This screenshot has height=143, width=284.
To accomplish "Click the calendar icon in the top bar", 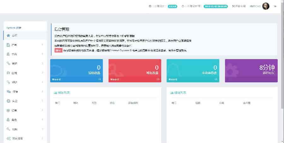I will click(x=150, y=6).
